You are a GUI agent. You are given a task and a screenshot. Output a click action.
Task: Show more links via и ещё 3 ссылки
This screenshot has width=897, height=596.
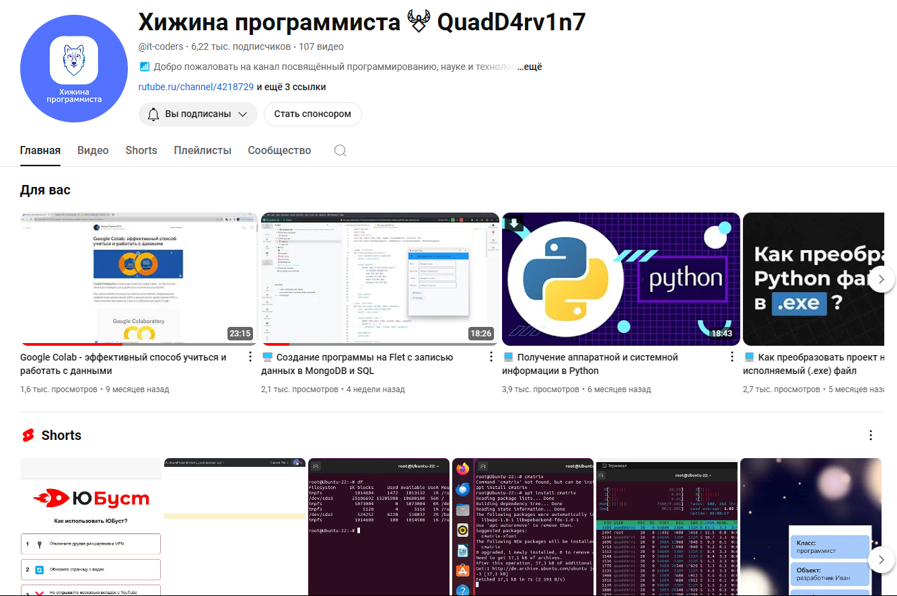point(291,87)
